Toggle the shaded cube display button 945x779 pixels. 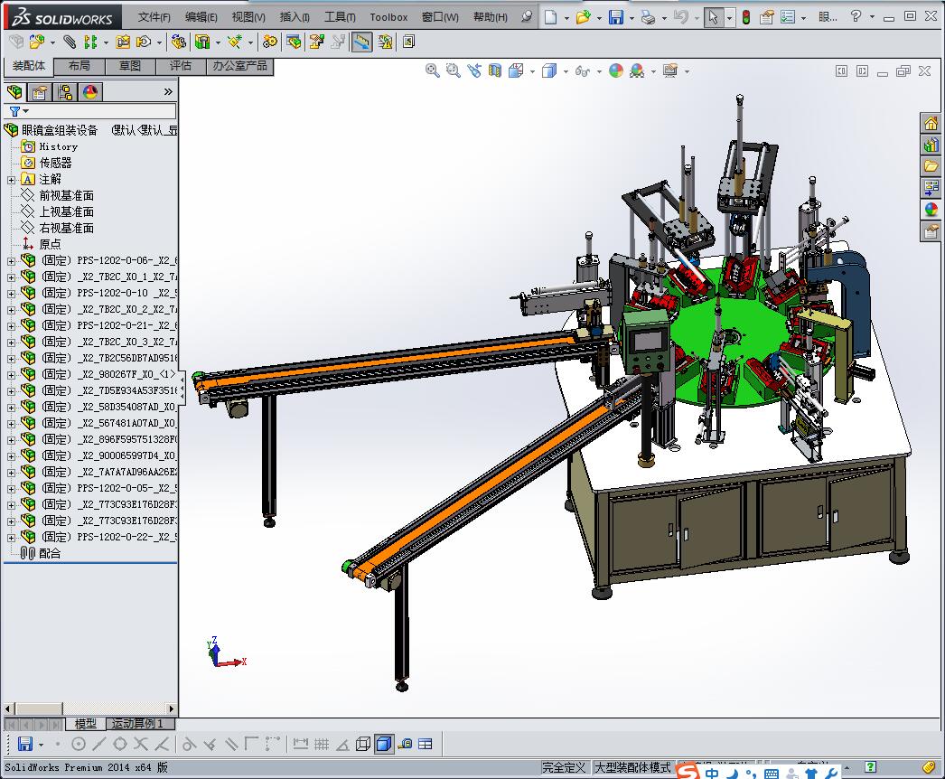[x=384, y=744]
